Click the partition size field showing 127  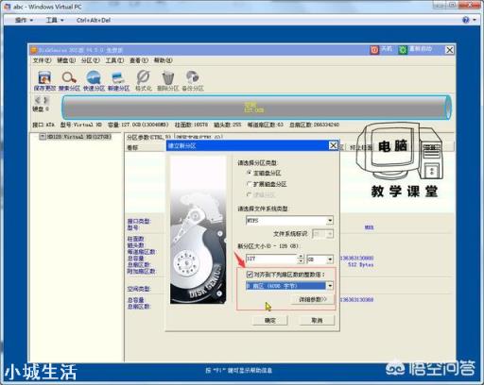pyautogui.click(x=271, y=259)
